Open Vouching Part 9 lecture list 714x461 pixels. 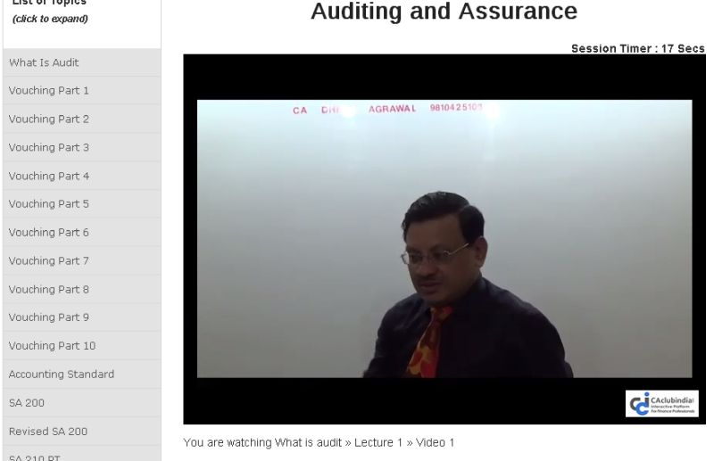(x=82, y=317)
